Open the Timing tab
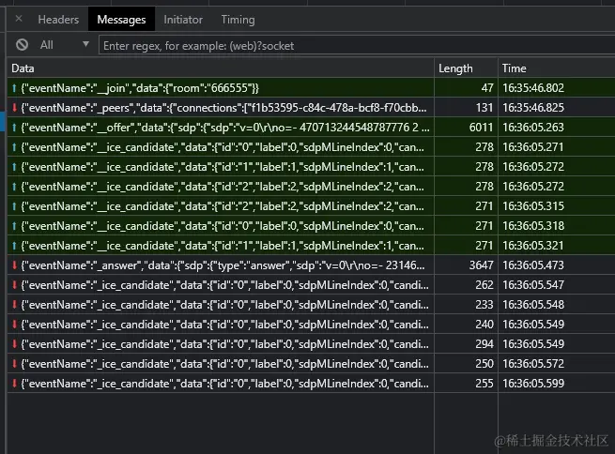 (238, 20)
